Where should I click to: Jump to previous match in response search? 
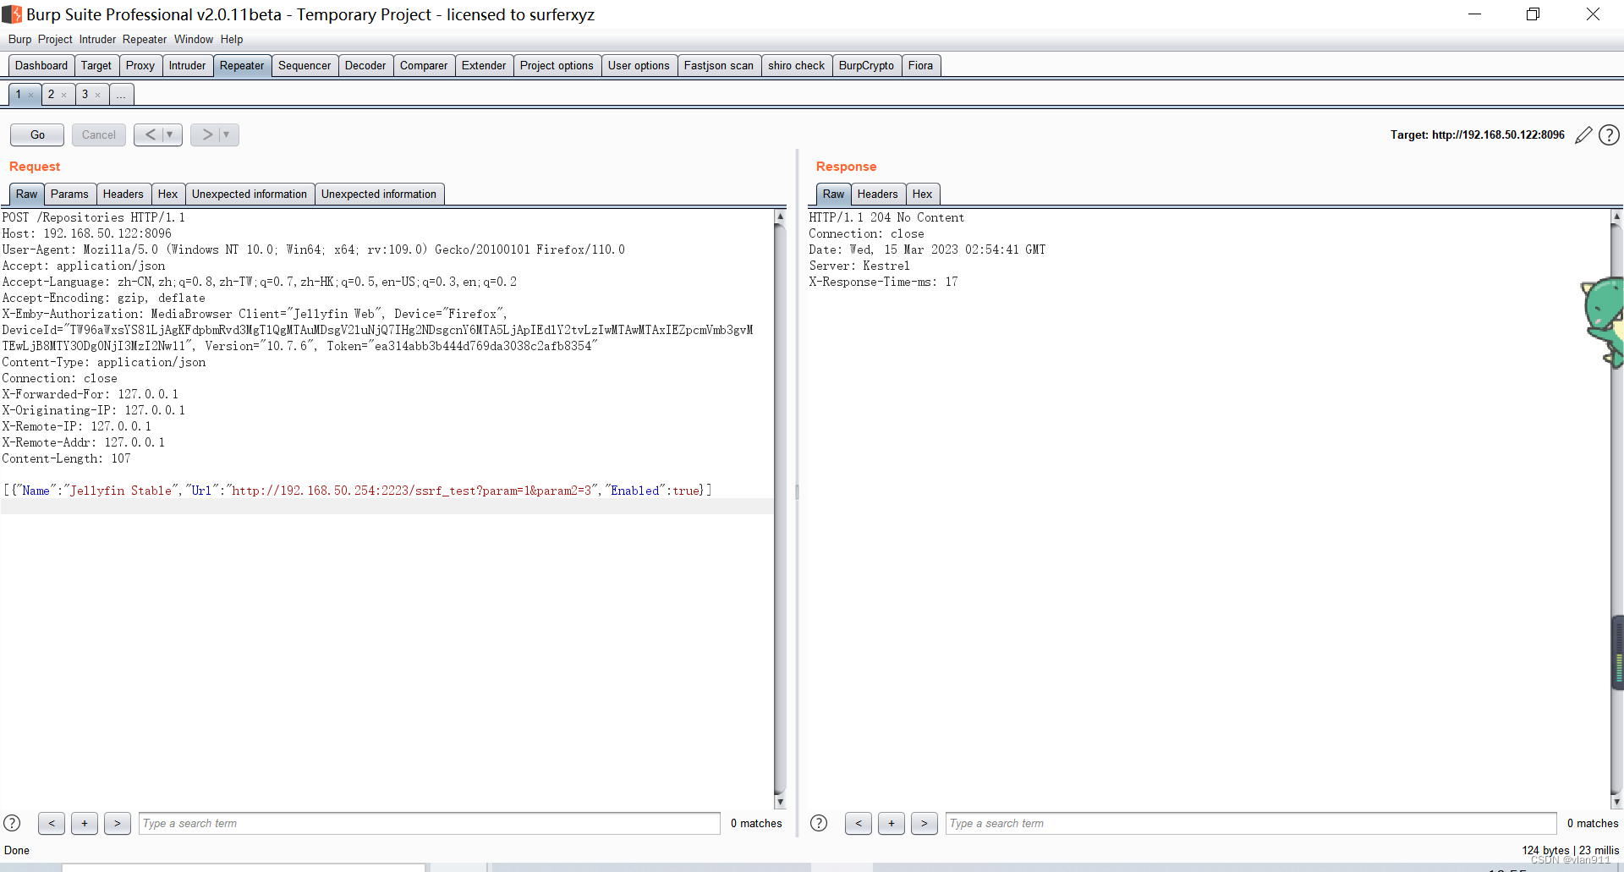pyautogui.click(x=859, y=823)
